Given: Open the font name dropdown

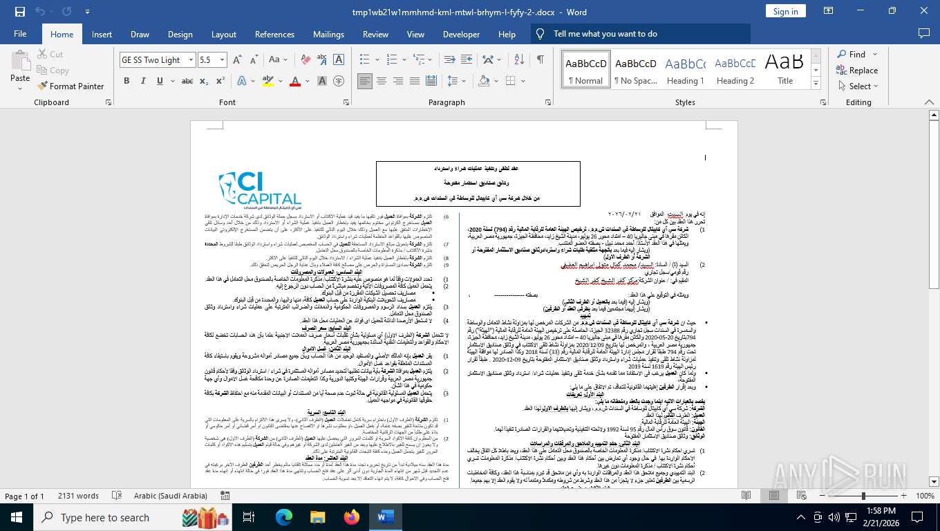Looking at the screenshot, I should coord(191,60).
